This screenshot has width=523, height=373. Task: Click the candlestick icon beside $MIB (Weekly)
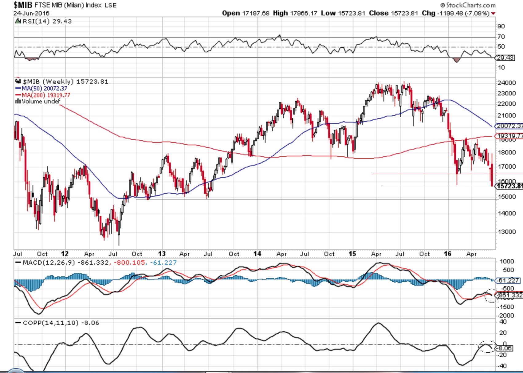tap(18, 81)
